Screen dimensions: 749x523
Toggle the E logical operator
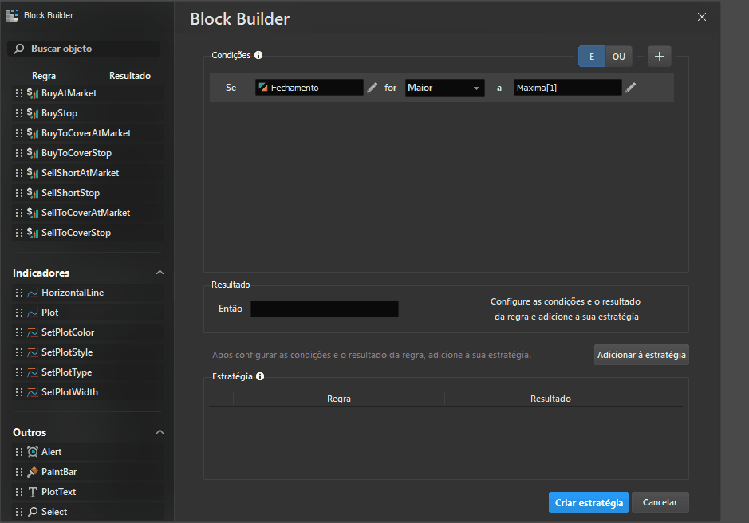pos(592,57)
